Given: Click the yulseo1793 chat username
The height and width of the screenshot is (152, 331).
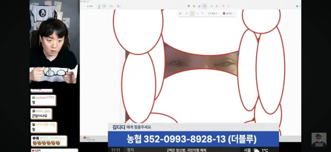Looking at the screenshot, I should tap(45, 97).
